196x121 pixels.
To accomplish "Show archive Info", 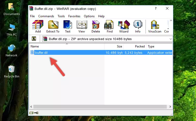I will click(138, 26).
